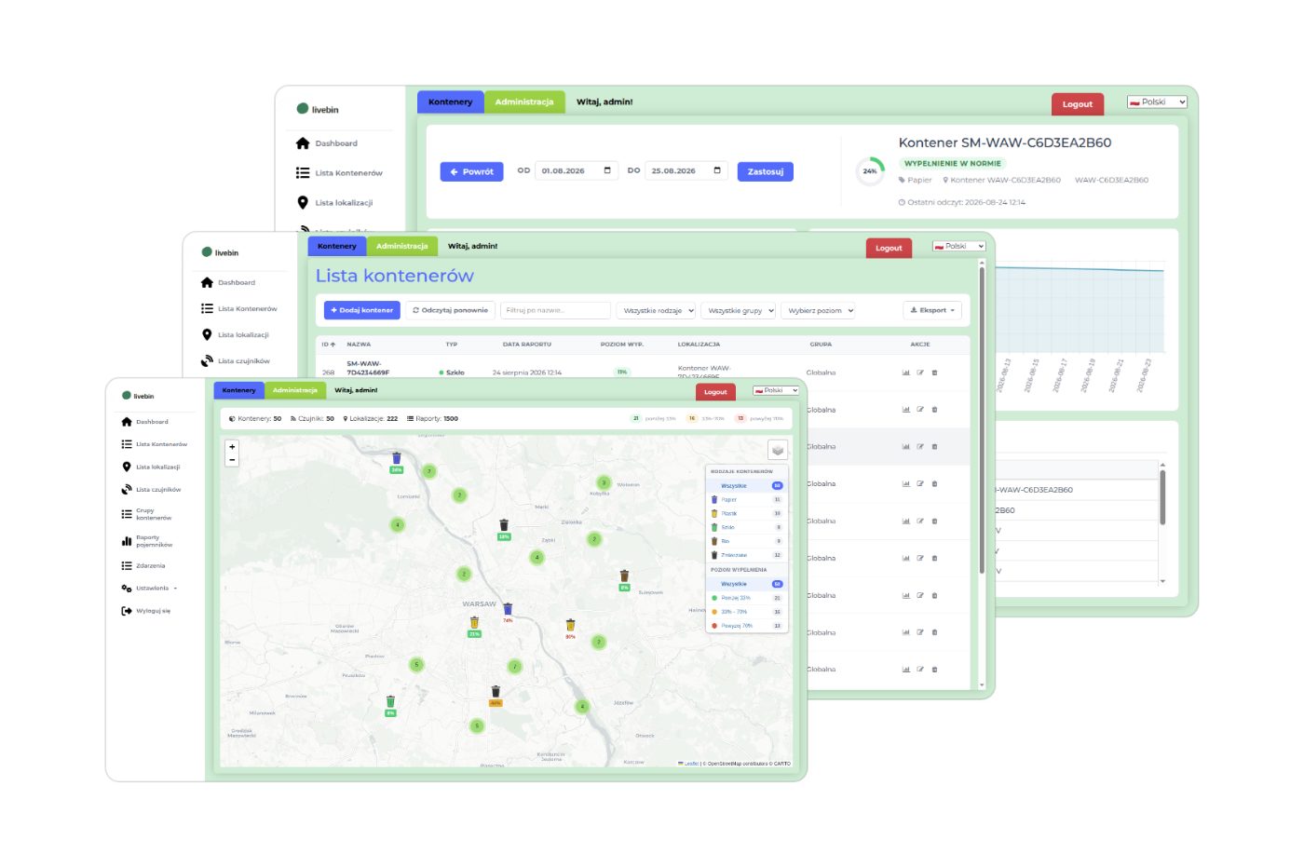Screen dimensions: 1304x867
Task: Open the map layers control icon
Action: click(778, 450)
